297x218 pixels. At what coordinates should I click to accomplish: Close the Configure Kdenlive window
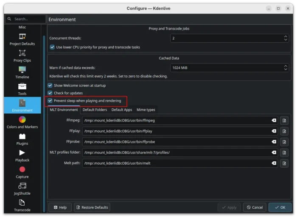(x=288, y=8)
